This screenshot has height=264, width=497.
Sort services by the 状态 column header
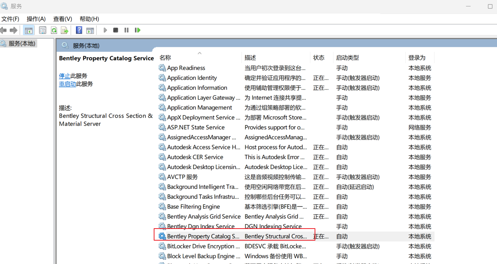(x=319, y=58)
